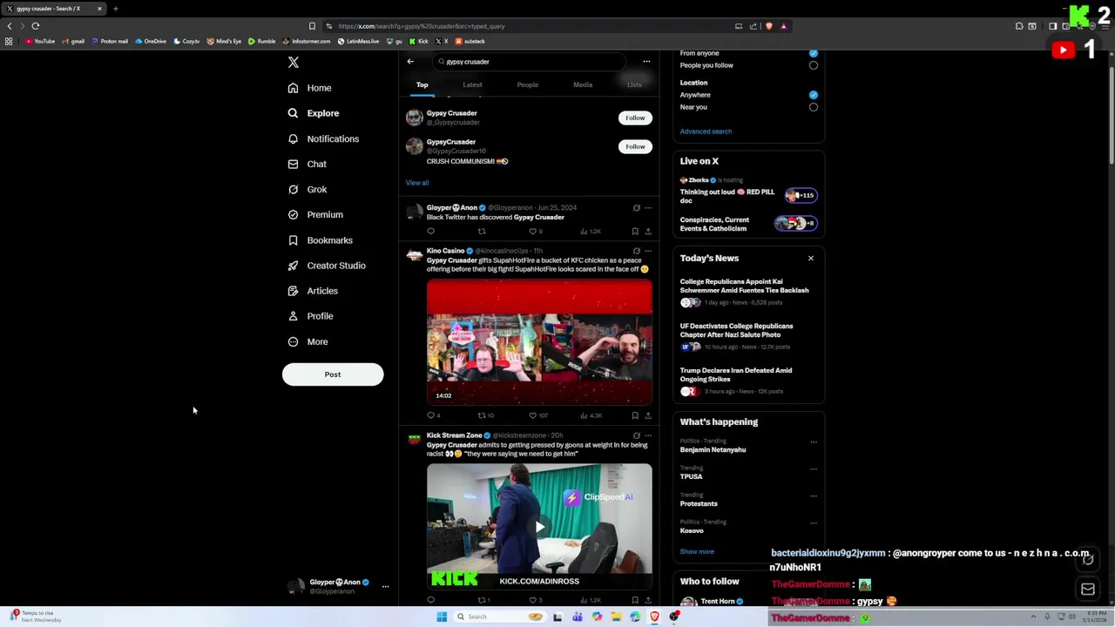
Task: Reload the page in browser toolbar
Action: coord(36,26)
